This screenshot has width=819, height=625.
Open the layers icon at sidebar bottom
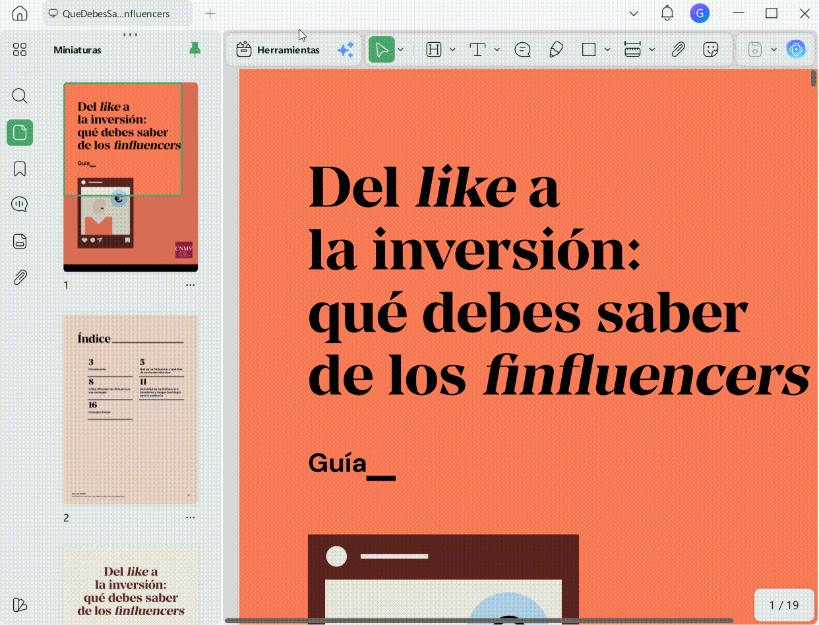click(x=20, y=605)
